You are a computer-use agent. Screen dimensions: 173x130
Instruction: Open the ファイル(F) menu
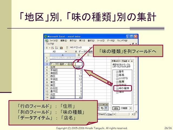[x=54, y=41]
